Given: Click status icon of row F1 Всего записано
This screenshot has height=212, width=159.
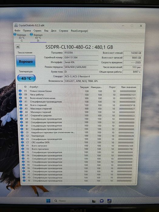Looking at the screenshot, I should pyautogui.click(x=22, y=146).
